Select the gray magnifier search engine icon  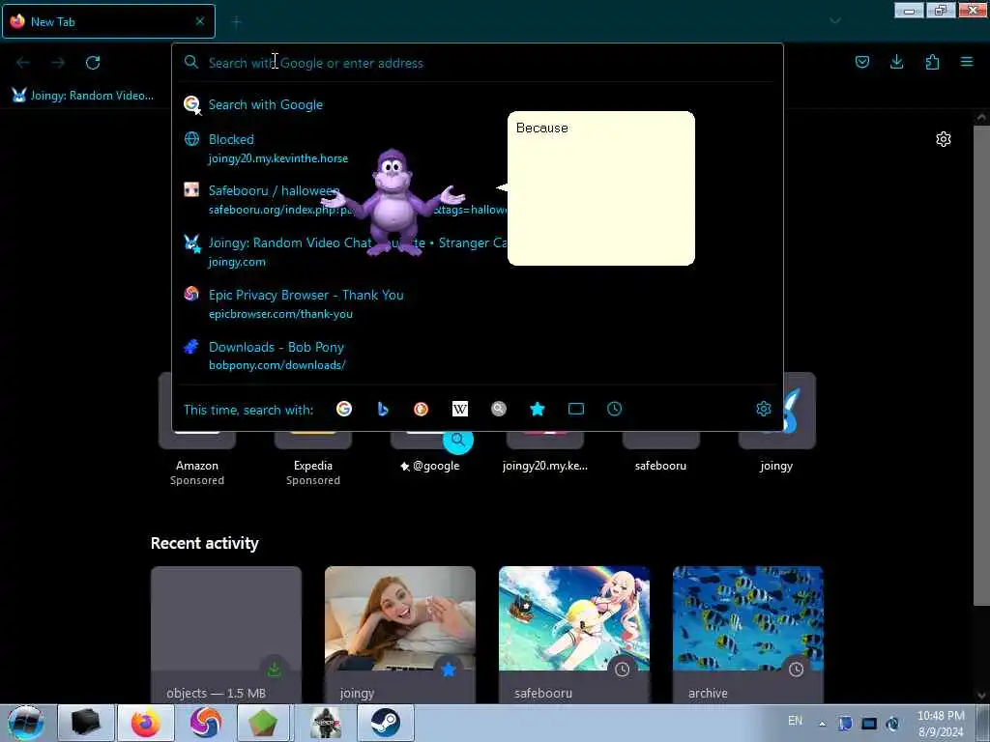click(499, 409)
